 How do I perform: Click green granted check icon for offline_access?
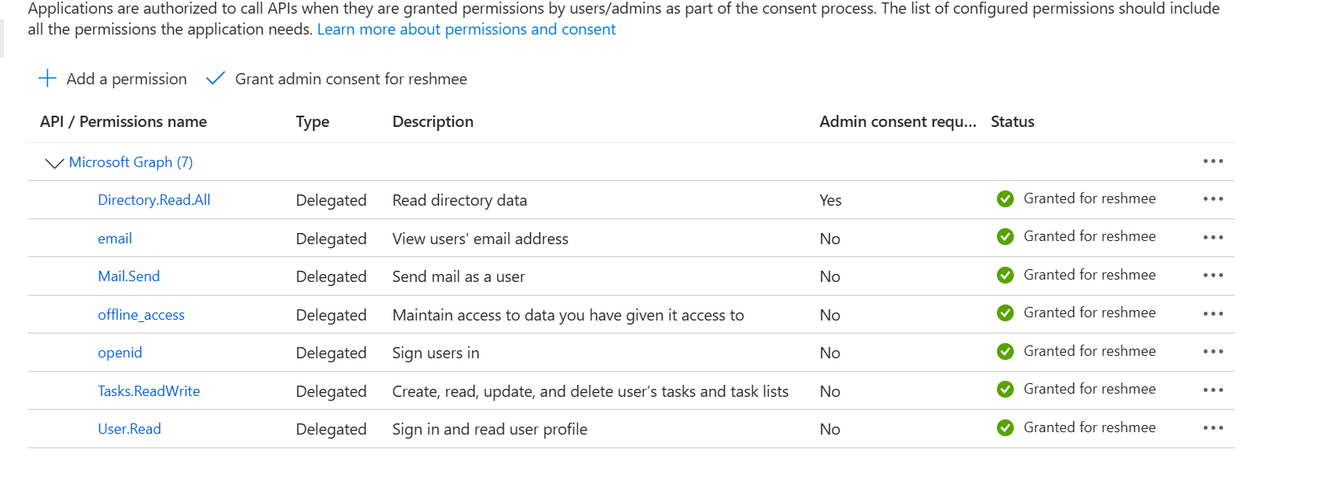tap(1005, 313)
